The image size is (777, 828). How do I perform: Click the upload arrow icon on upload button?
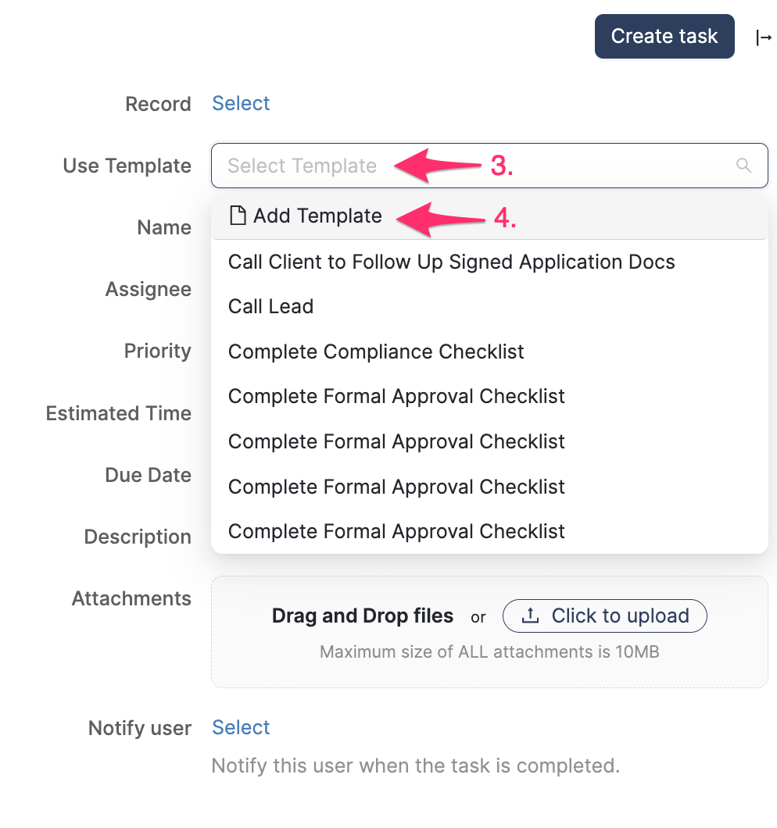[x=528, y=616]
